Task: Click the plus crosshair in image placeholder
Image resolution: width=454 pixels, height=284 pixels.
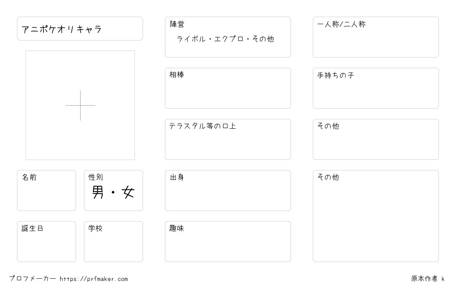Action: (x=80, y=105)
